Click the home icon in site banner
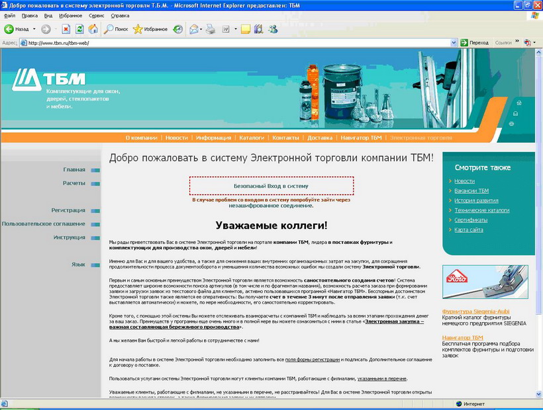This screenshot has height=410, width=543. coord(518,102)
